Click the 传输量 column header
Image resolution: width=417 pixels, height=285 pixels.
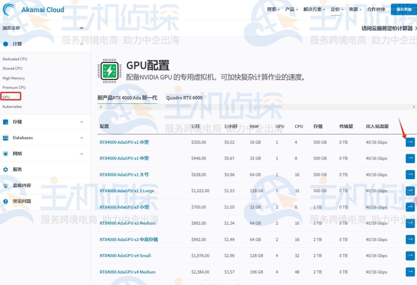pyautogui.click(x=346, y=126)
